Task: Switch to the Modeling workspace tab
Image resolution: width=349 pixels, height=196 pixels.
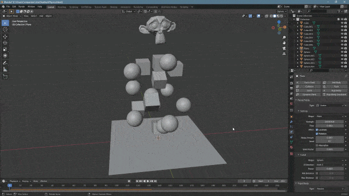Action: click(x=62, y=7)
